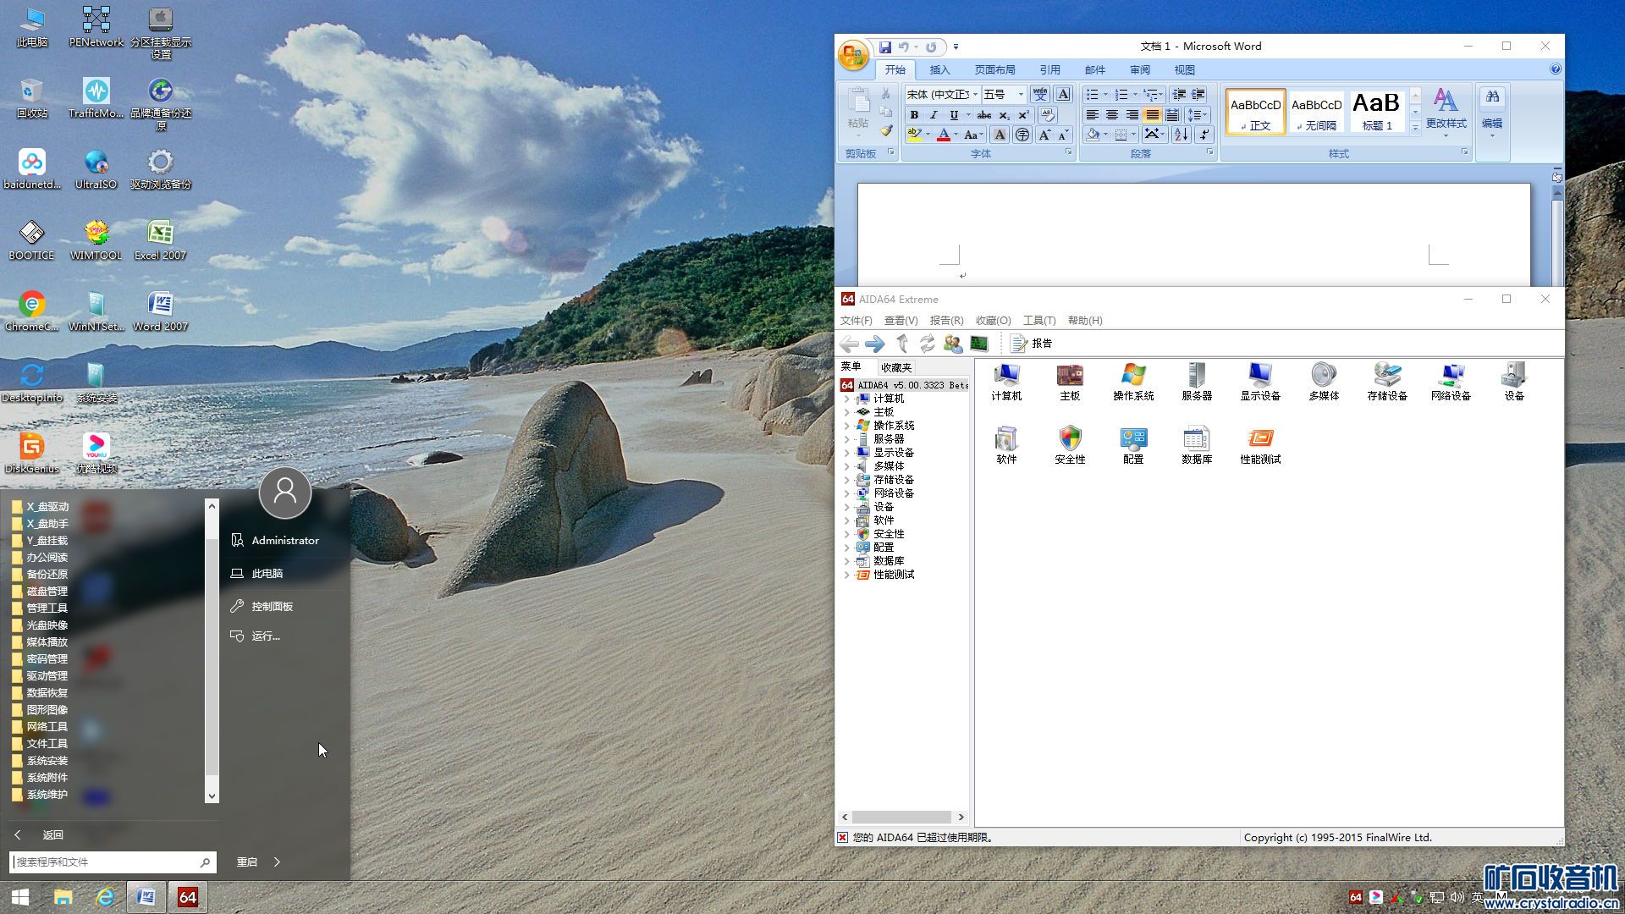
Task: Open the 性能测试 benchmark icon in AIDA64
Action: point(1260,445)
